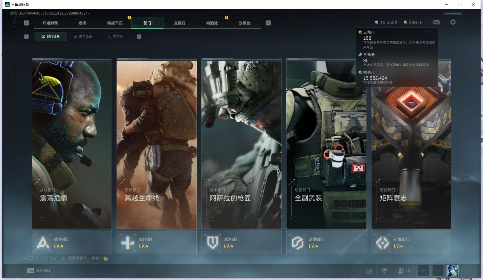Image resolution: width=483 pixels, height=280 pixels.
Task: Click the 医疗部门 LV.4 cross icon
Action: point(128,243)
